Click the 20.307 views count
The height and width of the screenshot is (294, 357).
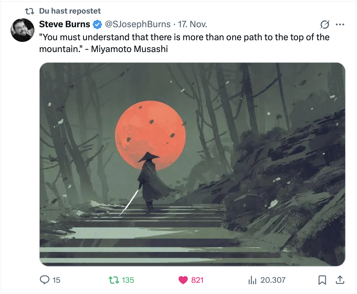click(x=273, y=280)
